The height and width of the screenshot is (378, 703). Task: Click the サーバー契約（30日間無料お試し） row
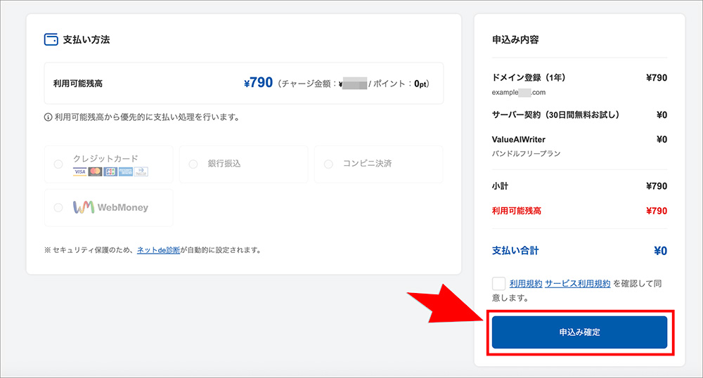point(579,115)
